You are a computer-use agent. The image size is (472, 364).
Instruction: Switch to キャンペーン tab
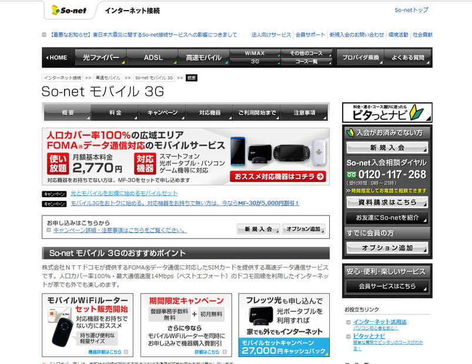click(162, 113)
